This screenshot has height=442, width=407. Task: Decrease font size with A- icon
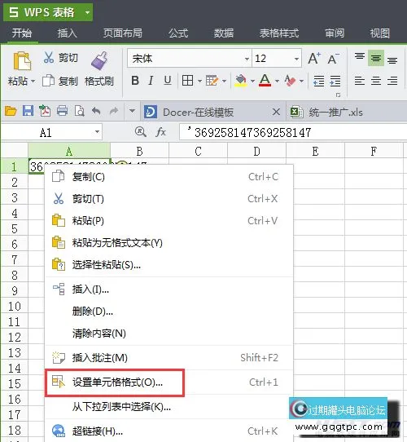point(333,59)
